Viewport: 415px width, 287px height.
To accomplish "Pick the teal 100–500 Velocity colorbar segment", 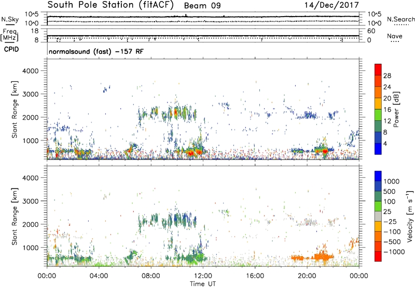I will (378, 196).
